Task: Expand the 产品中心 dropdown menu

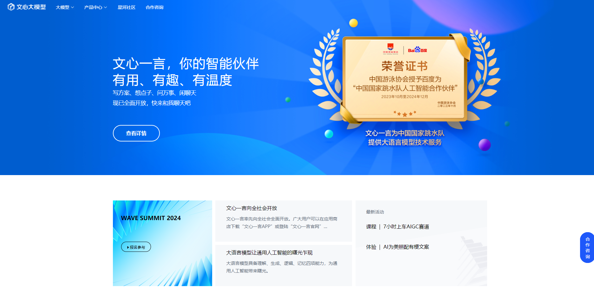Action: point(96,7)
